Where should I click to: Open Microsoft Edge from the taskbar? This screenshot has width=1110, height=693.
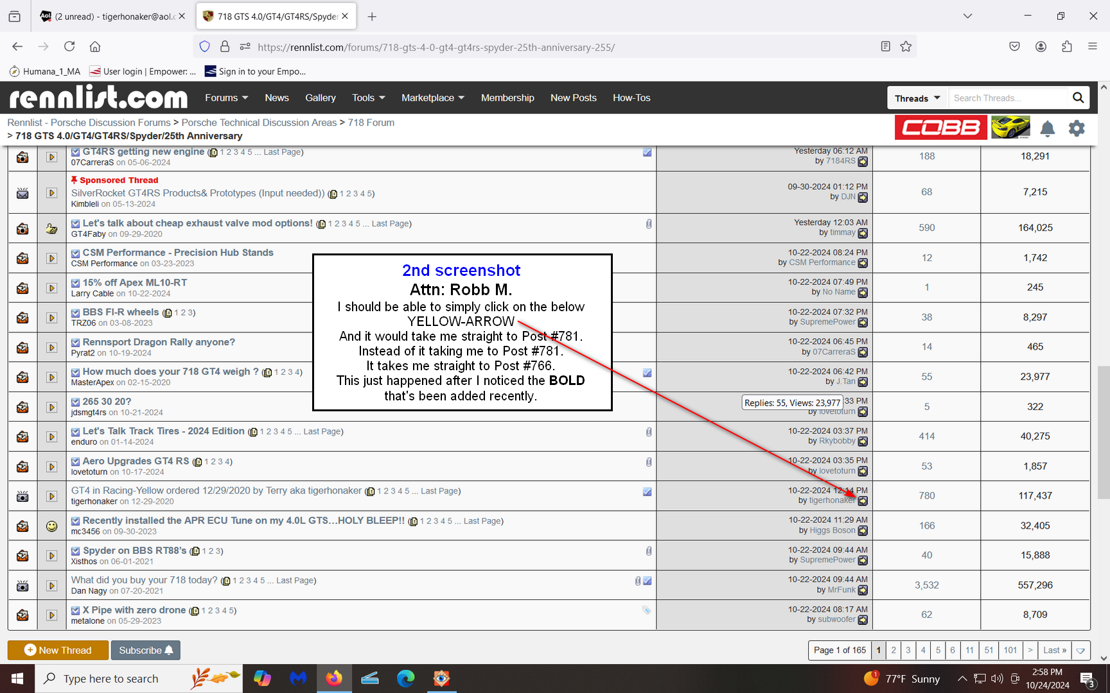tap(405, 678)
